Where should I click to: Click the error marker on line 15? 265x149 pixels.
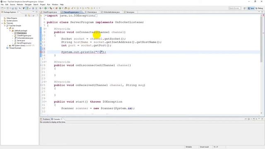pyautogui.click(x=41, y=52)
